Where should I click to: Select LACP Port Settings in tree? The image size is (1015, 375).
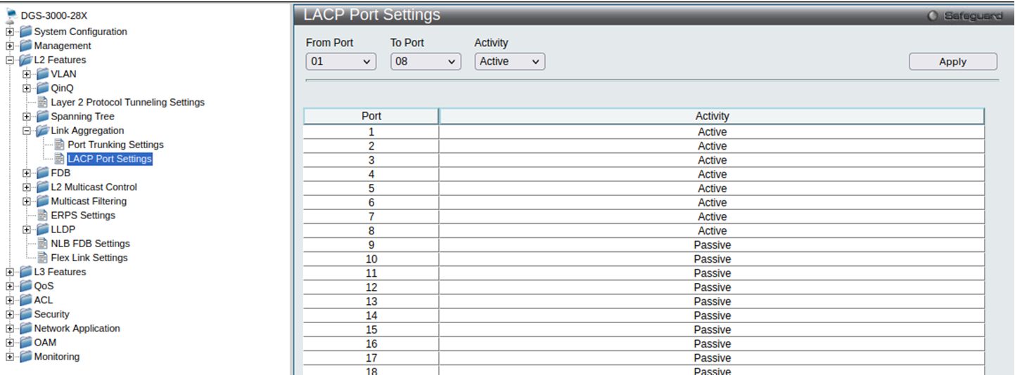coord(109,159)
